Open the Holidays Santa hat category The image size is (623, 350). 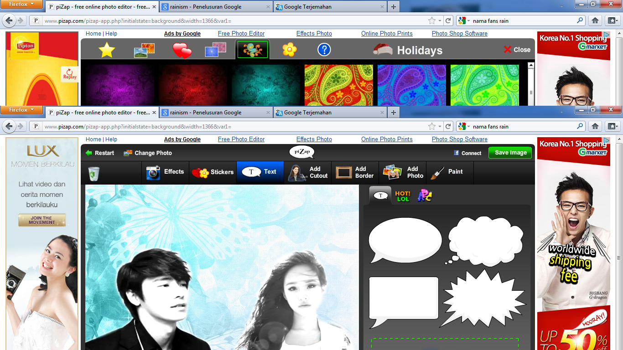click(407, 50)
